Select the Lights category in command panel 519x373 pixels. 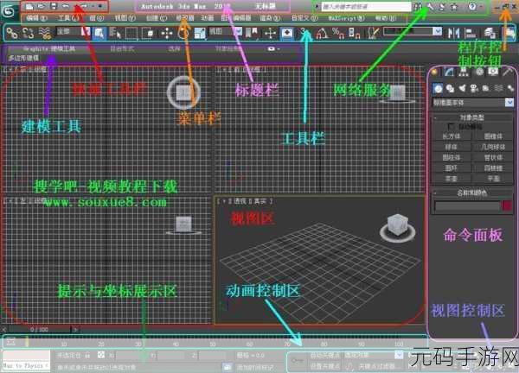pyautogui.click(x=462, y=89)
